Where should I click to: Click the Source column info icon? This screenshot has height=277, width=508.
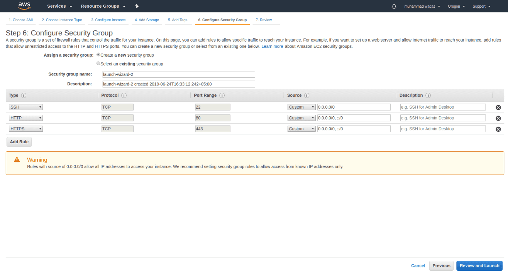pos(306,95)
